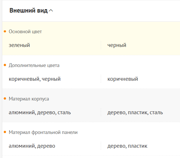Image resolution: width=180 pixels, height=158 pixels.
Task: Click the standalone коричневый value
Action: pyautogui.click(x=123, y=79)
